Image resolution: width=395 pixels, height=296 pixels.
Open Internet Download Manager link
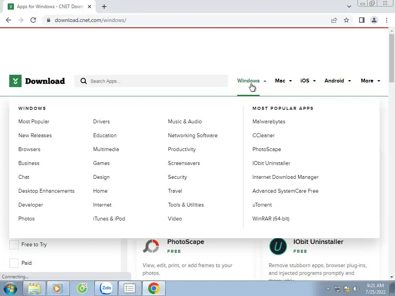[285, 177]
